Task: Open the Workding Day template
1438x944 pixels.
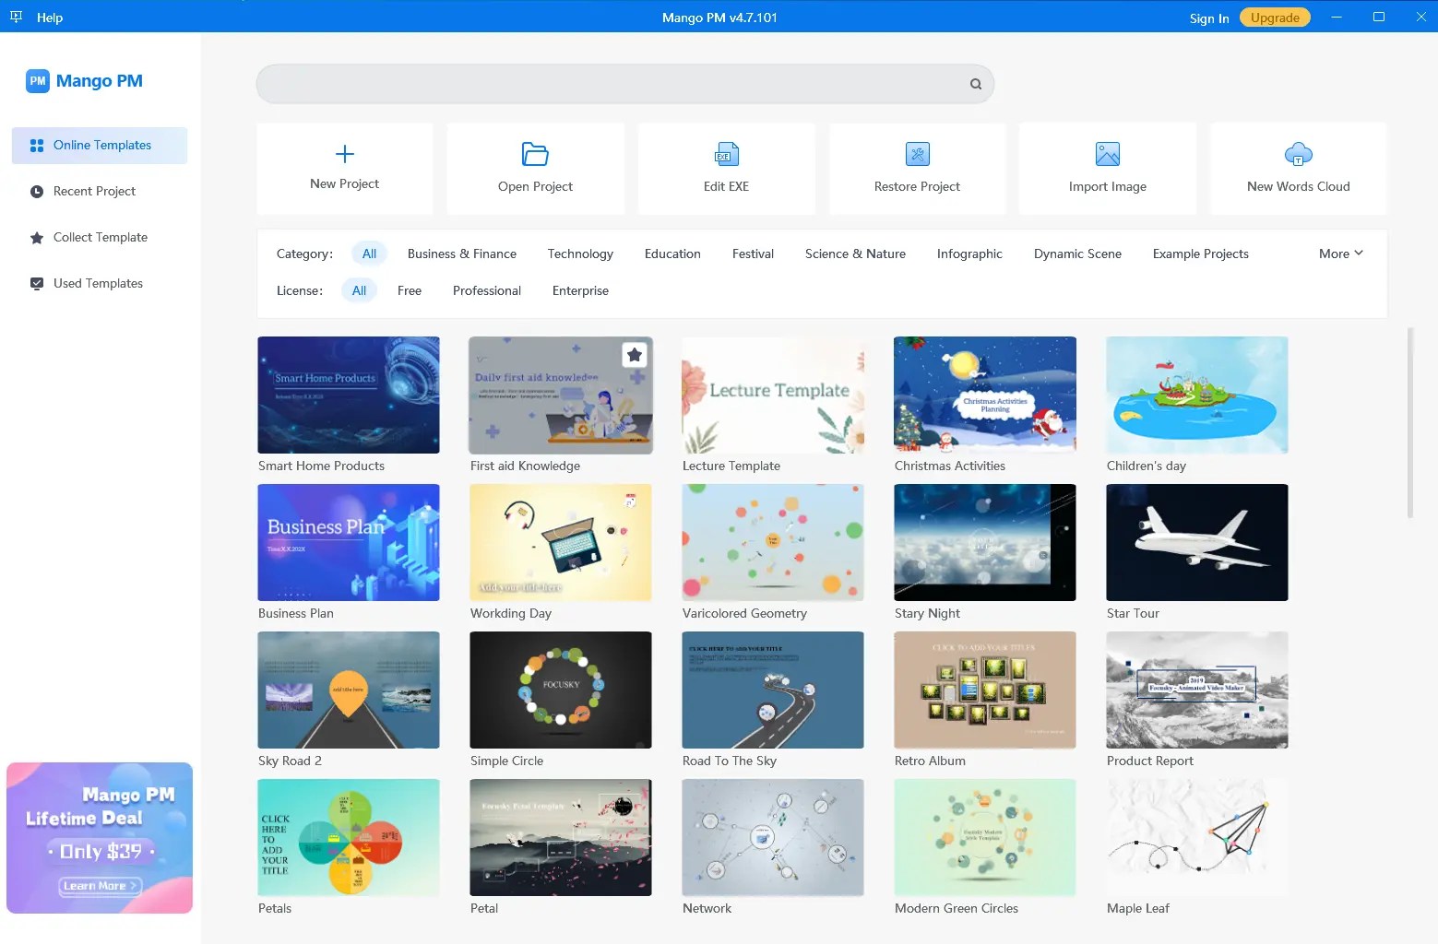Action: click(561, 542)
